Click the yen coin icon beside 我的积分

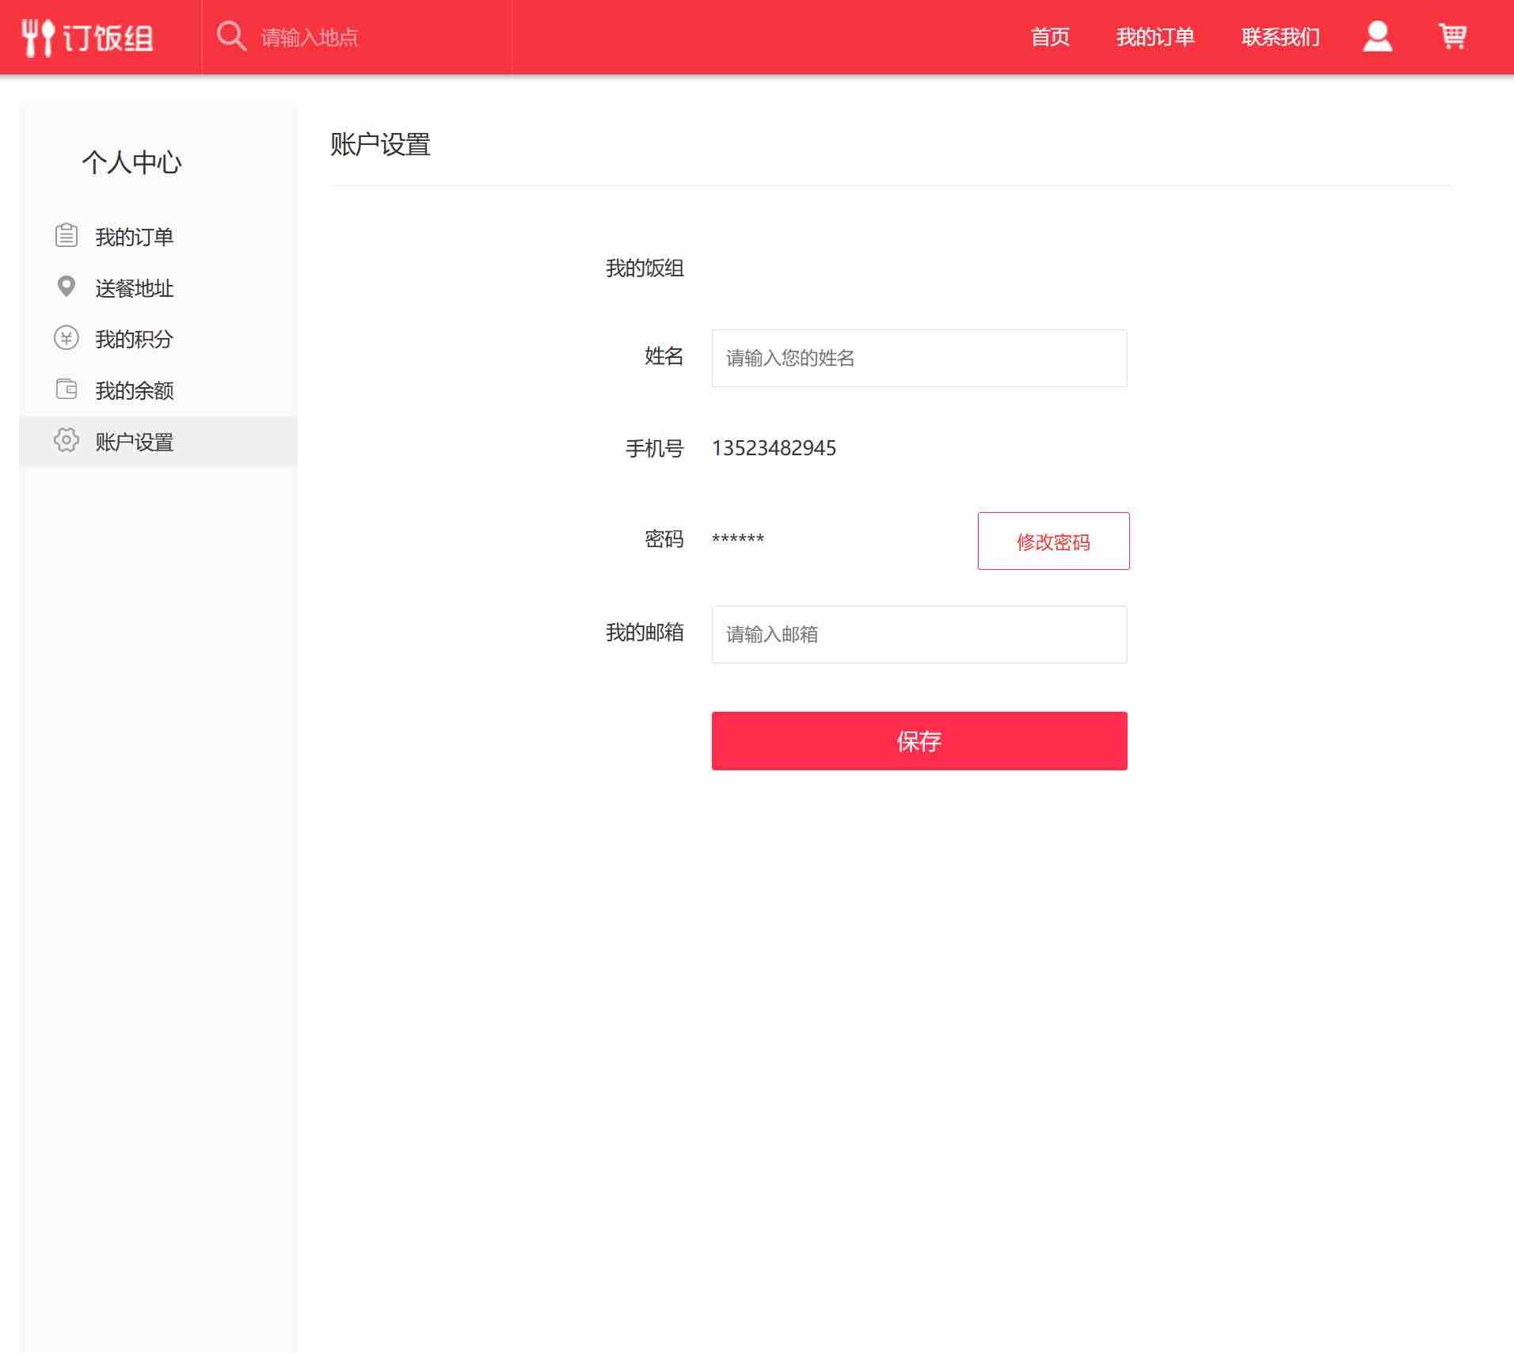click(65, 338)
